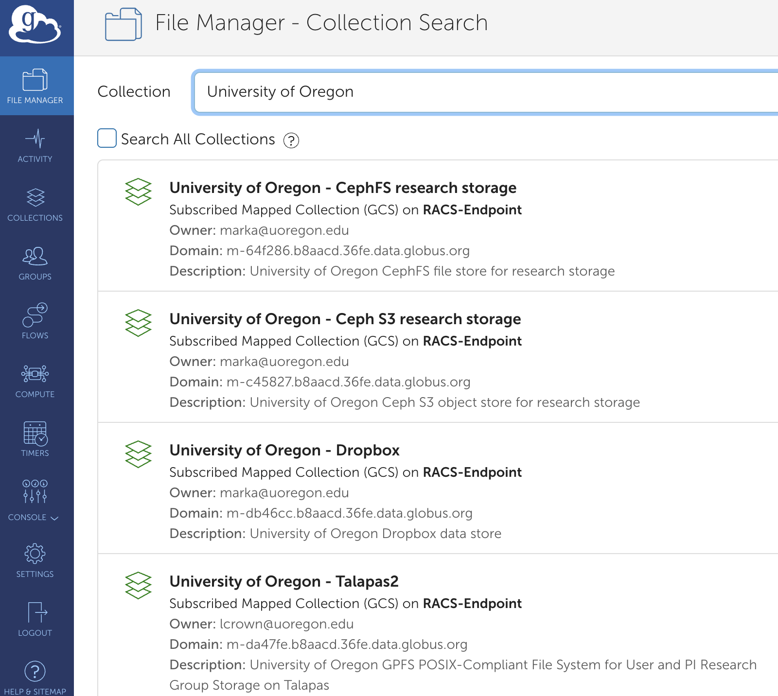Open the Compute section

[35, 381]
